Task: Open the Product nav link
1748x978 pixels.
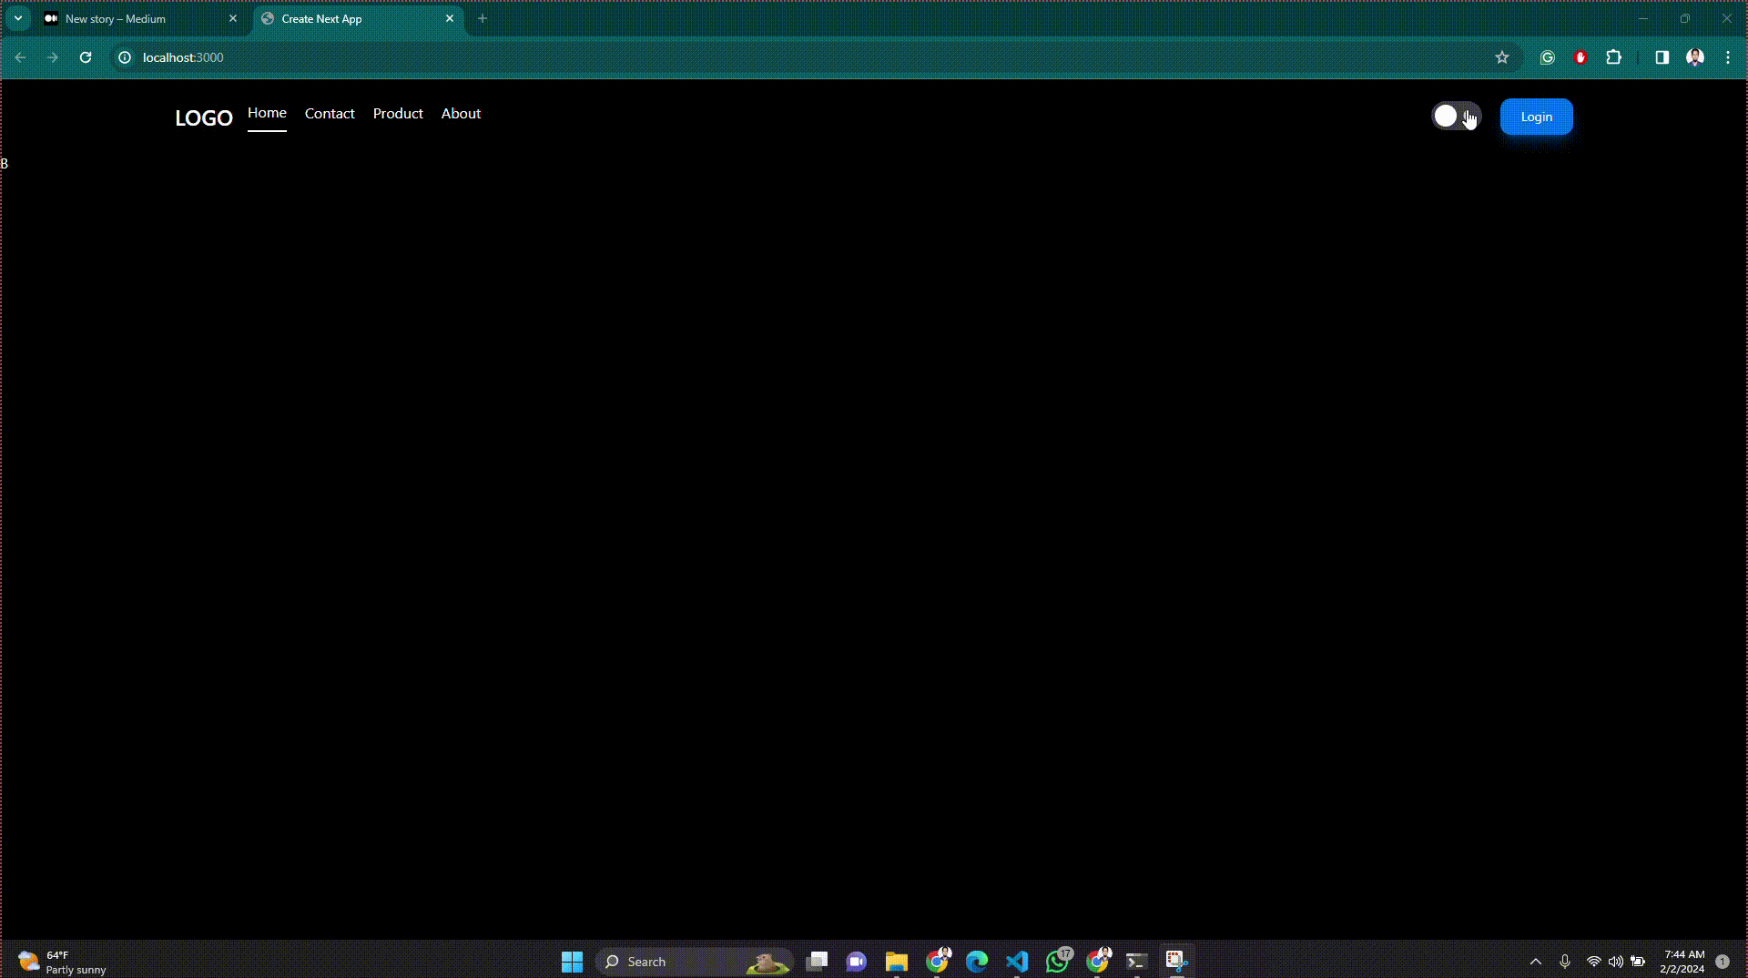Action: pos(398,114)
